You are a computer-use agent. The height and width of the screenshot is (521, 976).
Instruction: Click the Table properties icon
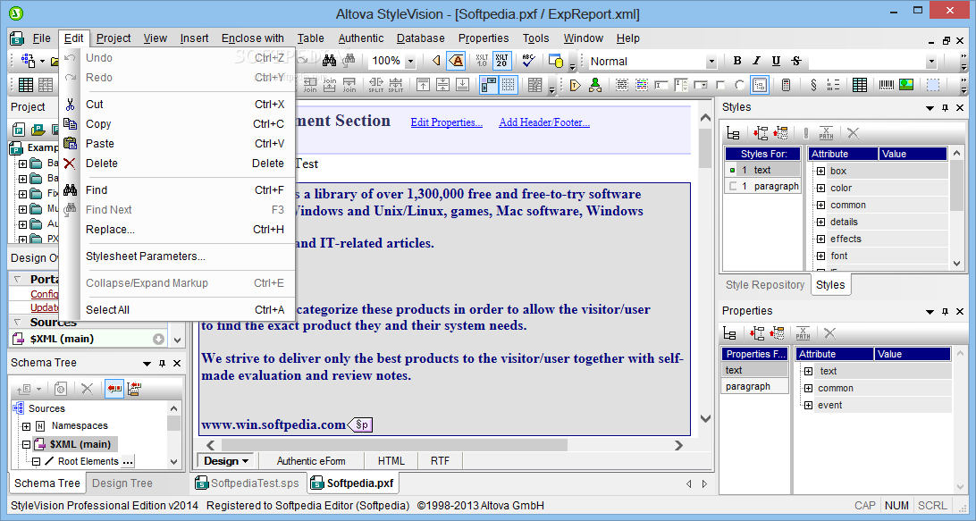tap(534, 85)
